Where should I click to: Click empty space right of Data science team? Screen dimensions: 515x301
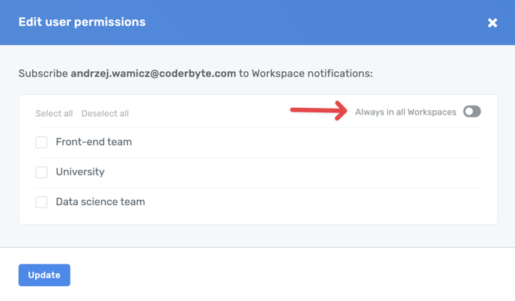(314, 202)
